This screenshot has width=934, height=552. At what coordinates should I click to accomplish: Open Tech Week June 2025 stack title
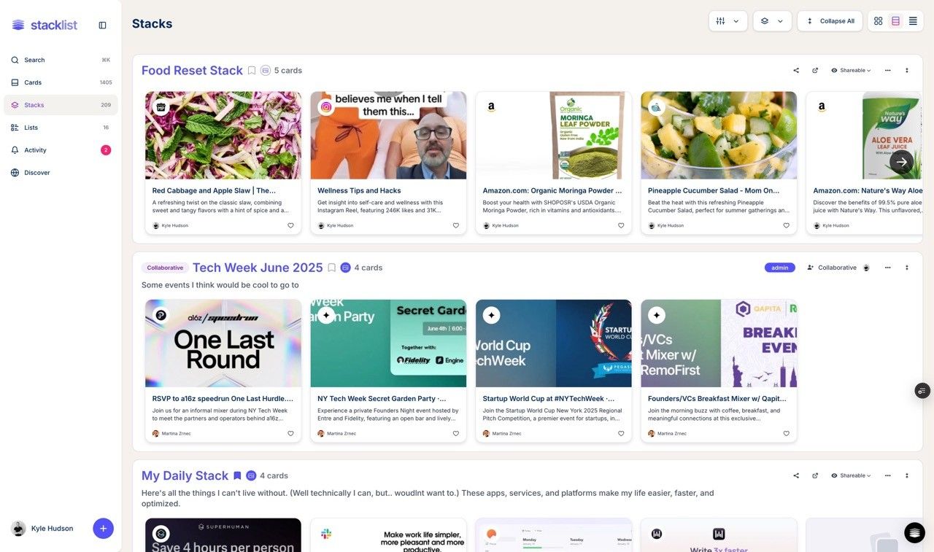click(x=258, y=268)
